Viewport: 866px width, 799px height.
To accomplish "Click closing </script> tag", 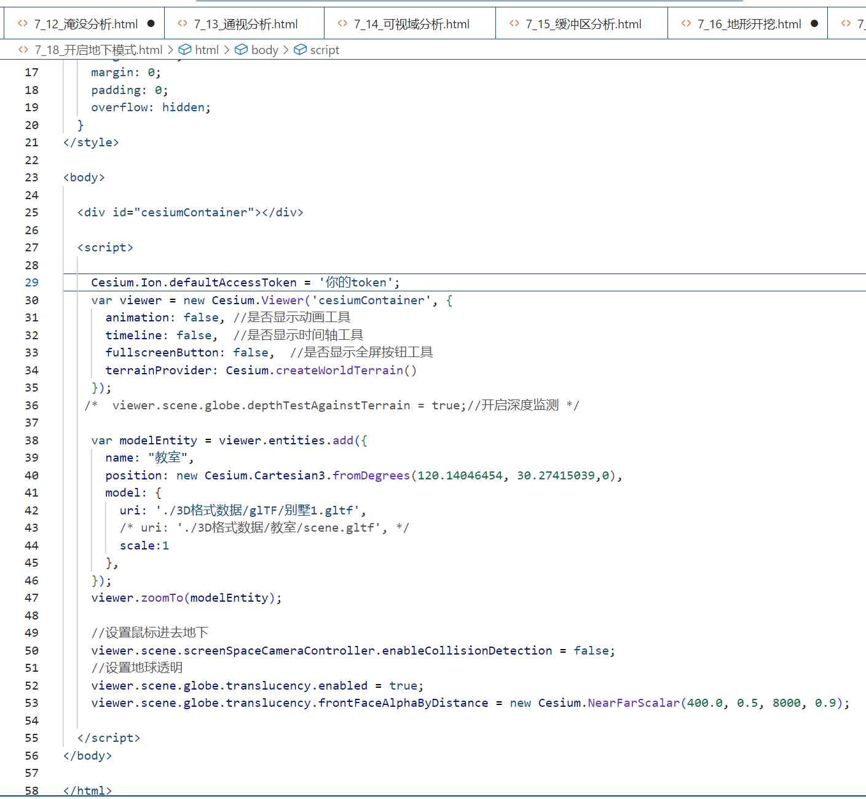I will click(x=109, y=738).
